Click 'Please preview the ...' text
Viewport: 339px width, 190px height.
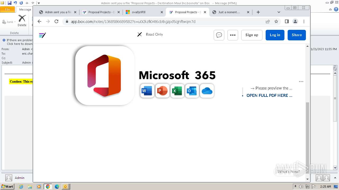[274, 88]
